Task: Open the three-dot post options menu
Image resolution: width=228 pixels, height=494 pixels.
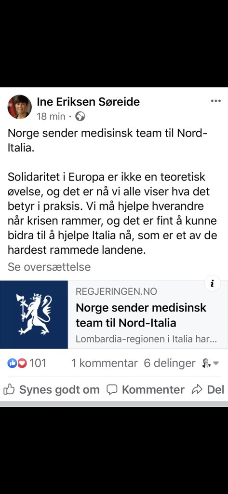Action: (x=216, y=101)
